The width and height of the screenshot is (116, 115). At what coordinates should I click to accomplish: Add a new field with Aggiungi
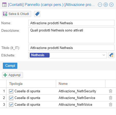coord(12,75)
